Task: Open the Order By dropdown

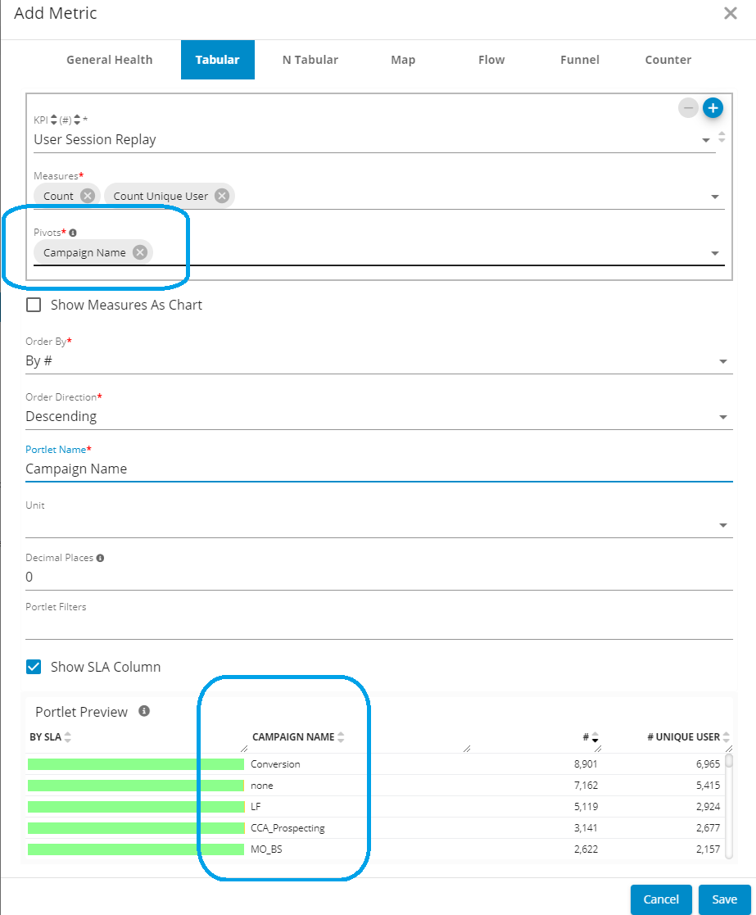Action: click(378, 361)
